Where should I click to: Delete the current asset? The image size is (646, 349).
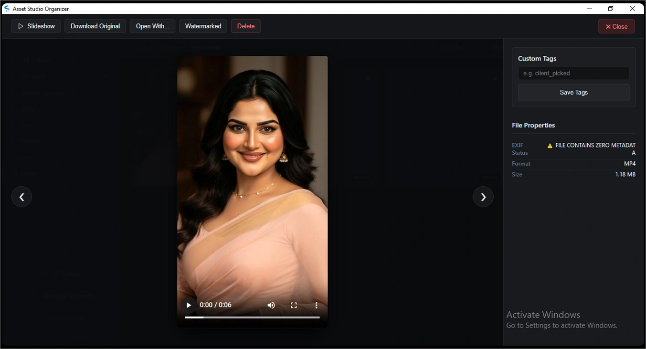[245, 26]
